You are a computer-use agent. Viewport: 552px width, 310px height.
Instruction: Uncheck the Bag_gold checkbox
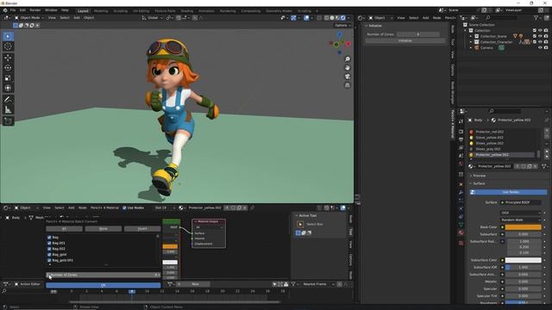[49, 255]
